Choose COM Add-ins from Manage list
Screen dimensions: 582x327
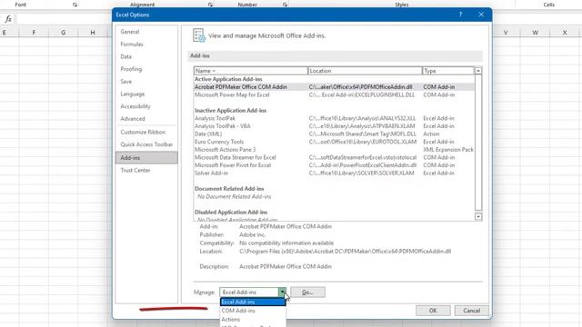pos(253,311)
